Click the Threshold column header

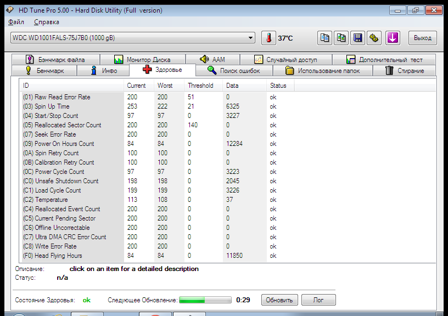click(204, 86)
